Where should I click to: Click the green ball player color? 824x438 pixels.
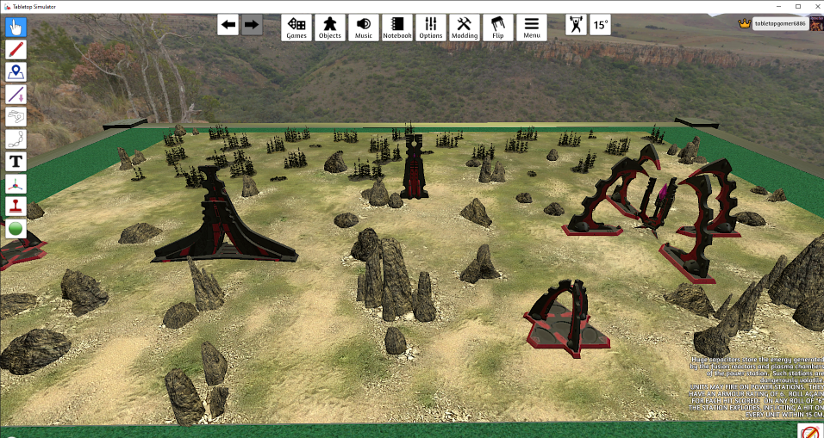coord(16,229)
